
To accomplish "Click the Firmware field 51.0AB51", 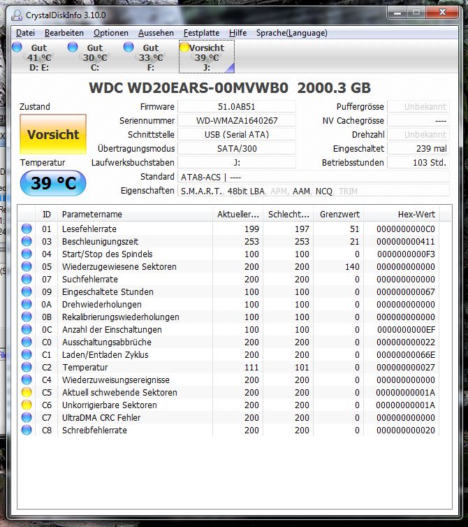I will click(x=237, y=106).
